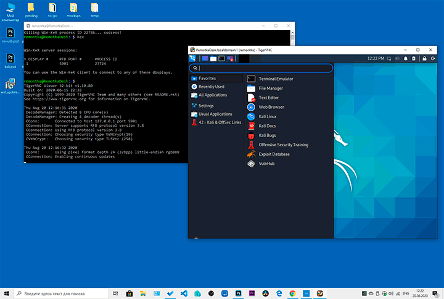Open Premiere Pro from the Windows taskbar
This screenshot has height=299, width=444.
coord(252,293)
